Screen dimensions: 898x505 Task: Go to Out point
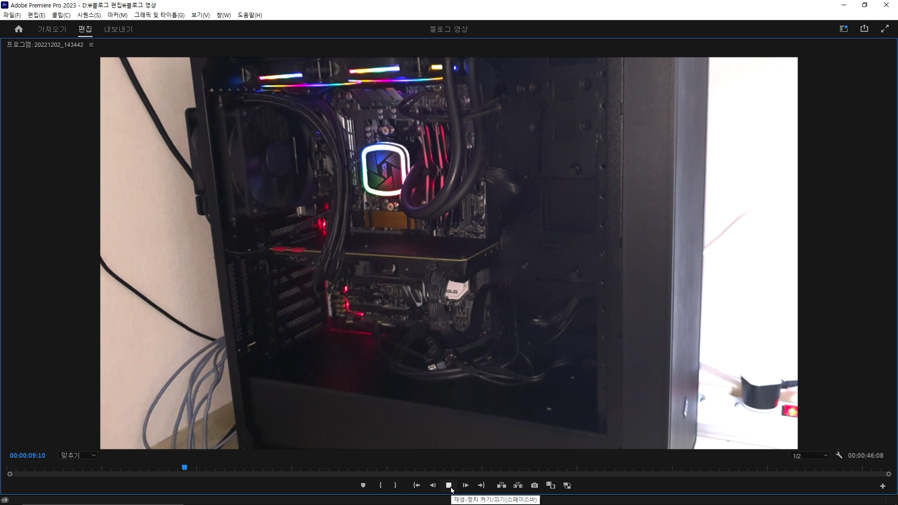tap(481, 485)
